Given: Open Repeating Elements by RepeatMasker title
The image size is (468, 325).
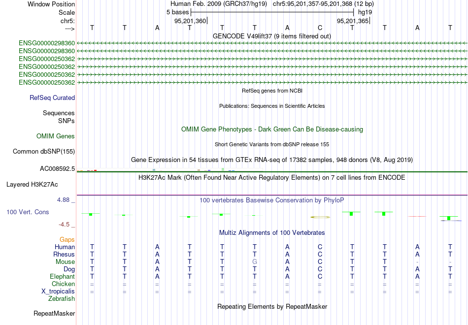Looking at the screenshot, I should (x=272, y=307).
